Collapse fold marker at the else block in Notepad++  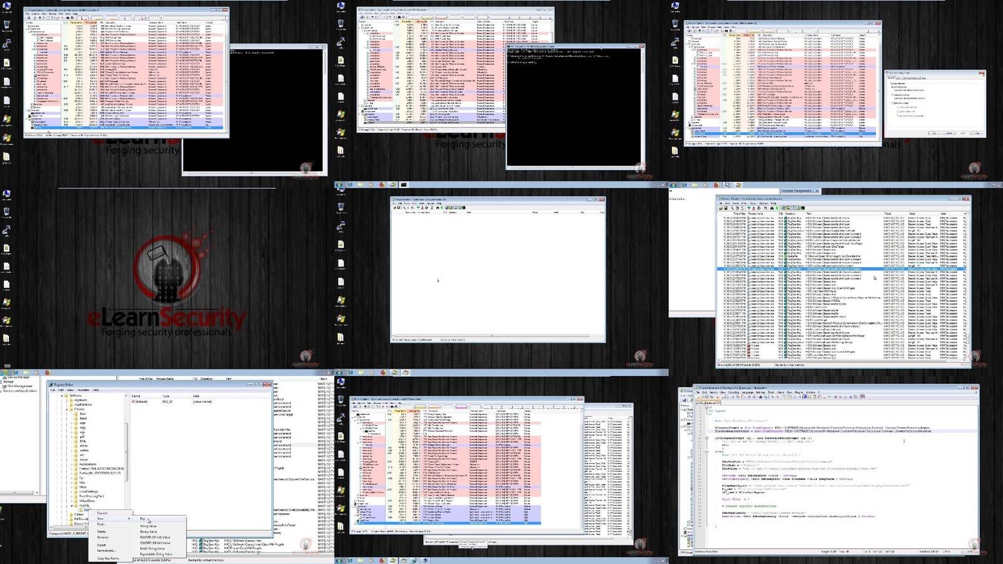(706, 450)
